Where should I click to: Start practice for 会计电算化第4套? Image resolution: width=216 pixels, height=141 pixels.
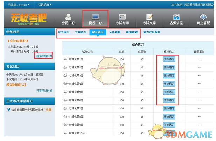(x=169, y=84)
